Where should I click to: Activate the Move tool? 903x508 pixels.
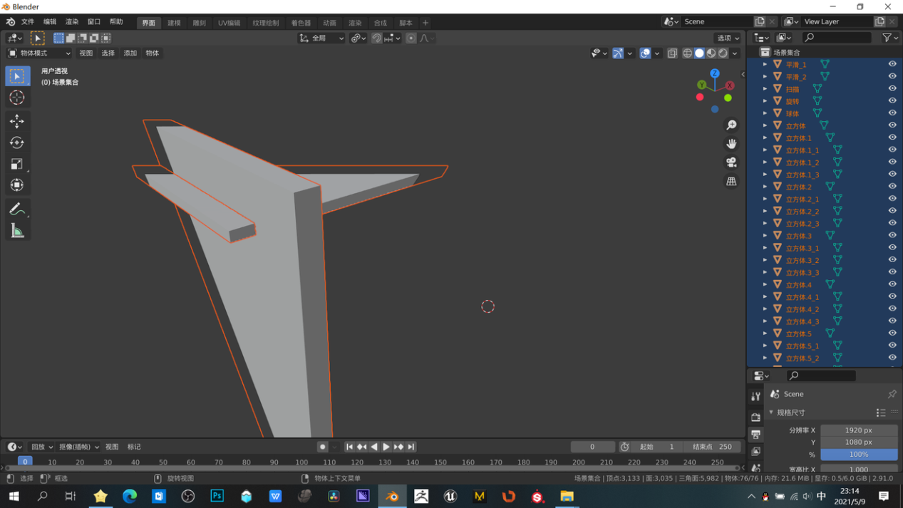[17, 121]
